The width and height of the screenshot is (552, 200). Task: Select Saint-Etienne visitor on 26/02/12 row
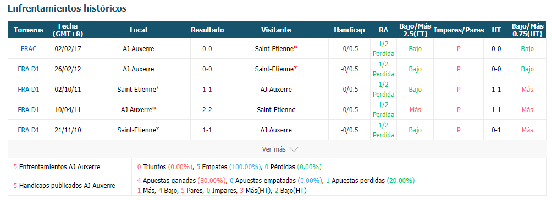click(x=274, y=69)
